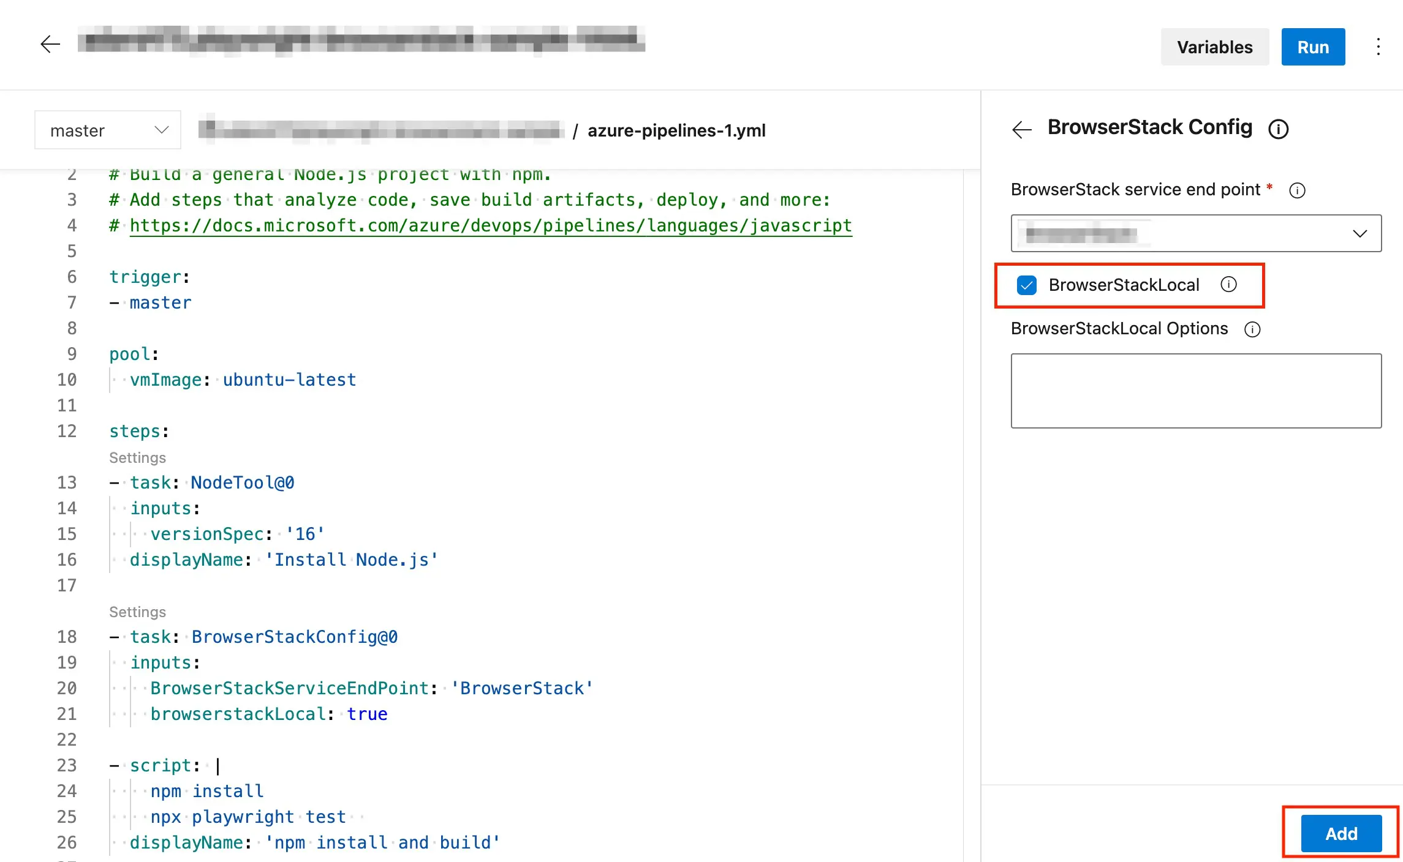
Task: Open the three-dot more options menu
Action: coord(1378,47)
